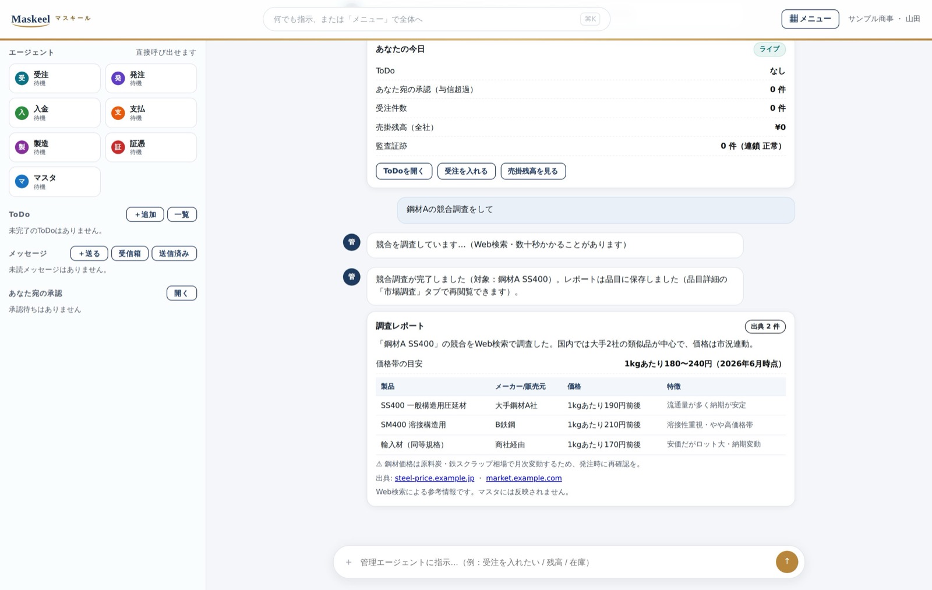Click the 商社経由 maker cell
The height and width of the screenshot is (590, 932).
tap(510, 444)
